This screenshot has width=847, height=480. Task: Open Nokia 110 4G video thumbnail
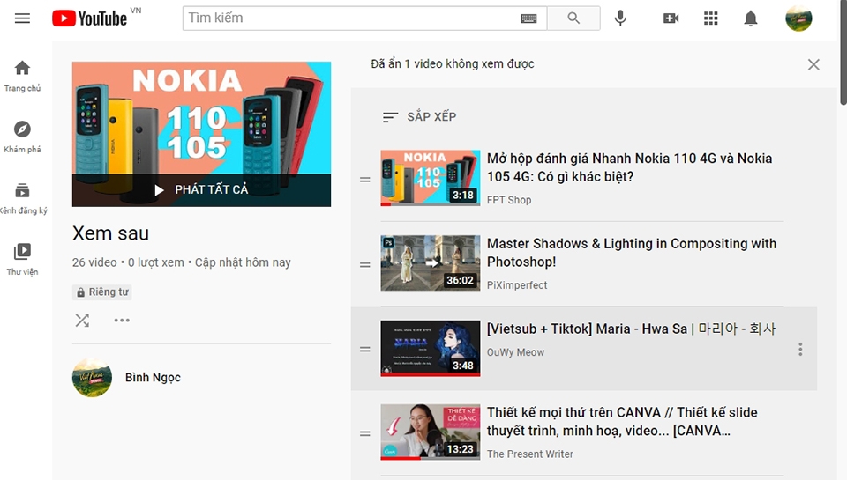(x=431, y=178)
